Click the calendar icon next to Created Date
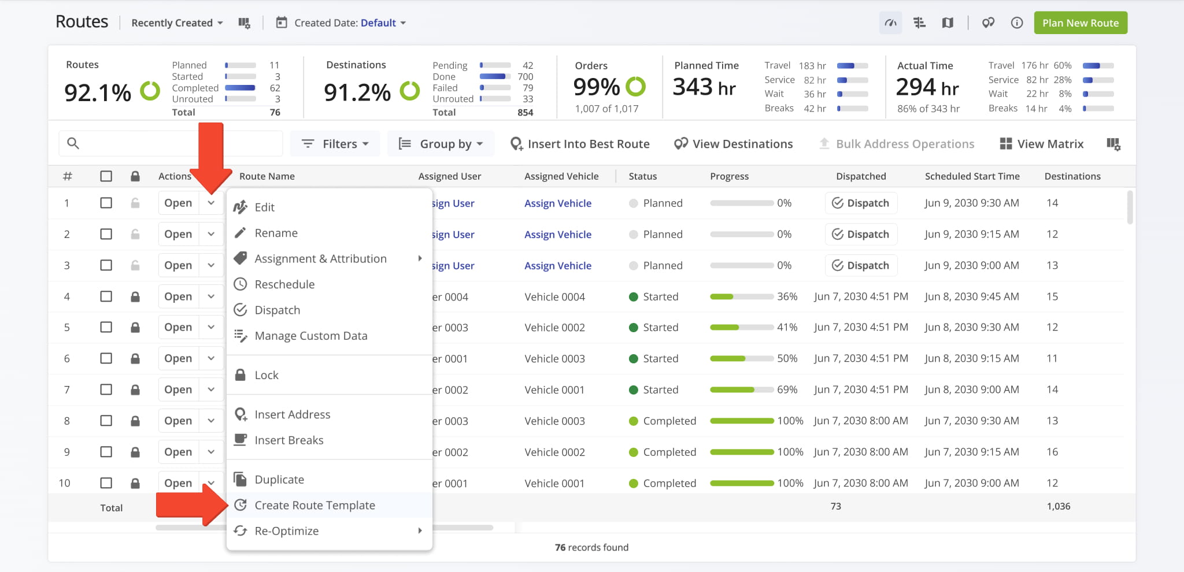 [282, 23]
